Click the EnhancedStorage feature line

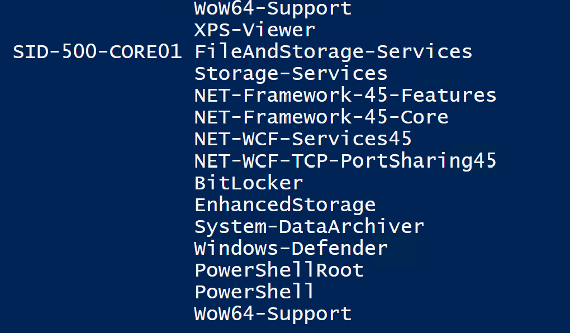coord(285,204)
